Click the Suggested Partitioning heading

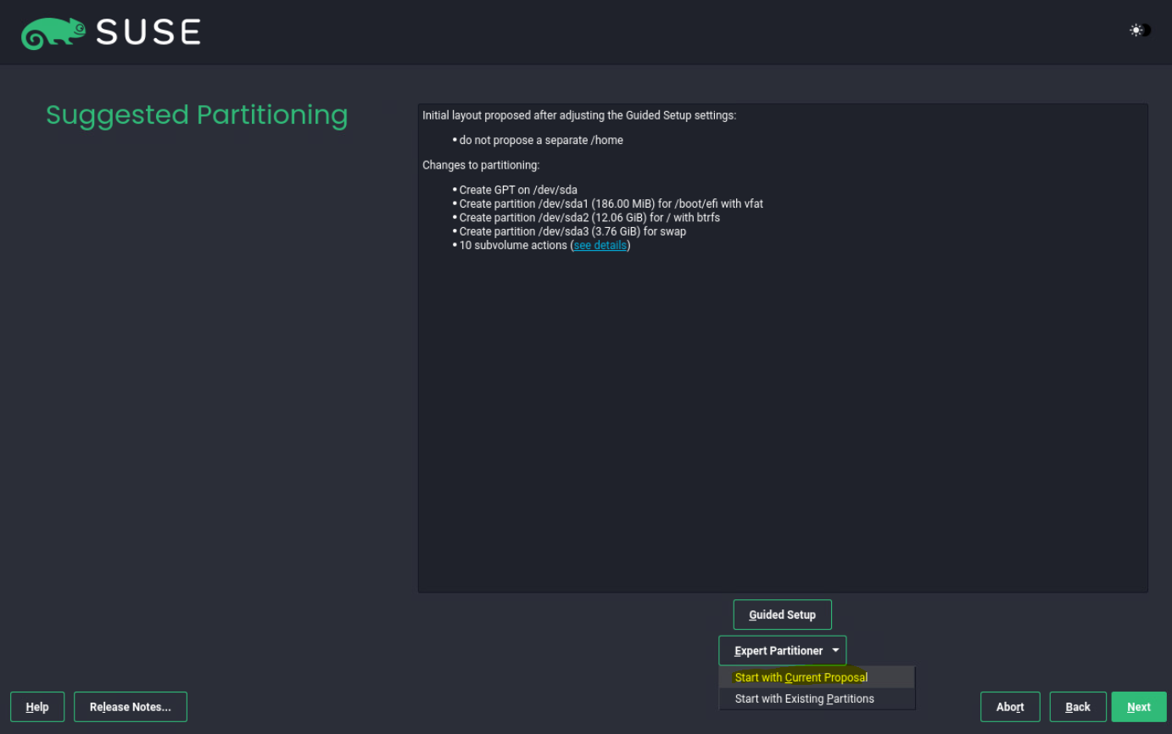[197, 115]
